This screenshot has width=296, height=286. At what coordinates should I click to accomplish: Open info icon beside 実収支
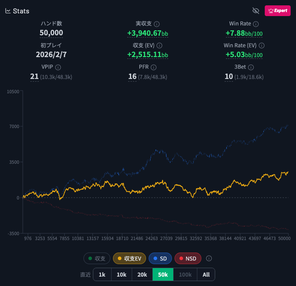157,24
